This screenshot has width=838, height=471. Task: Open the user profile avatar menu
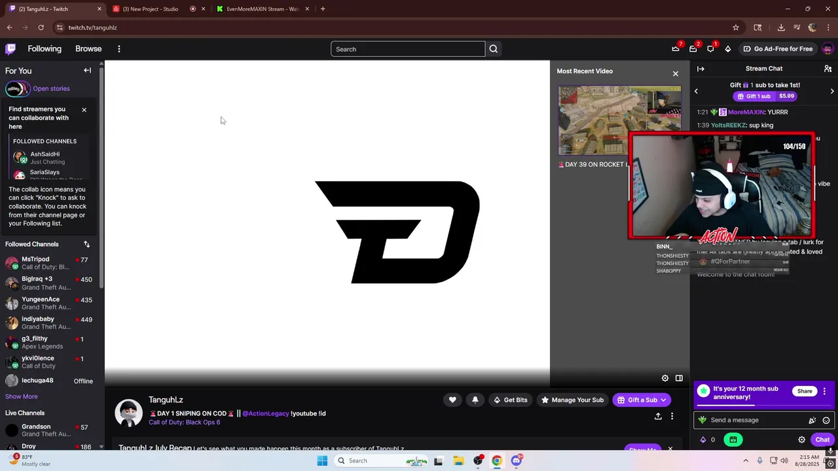(828, 49)
